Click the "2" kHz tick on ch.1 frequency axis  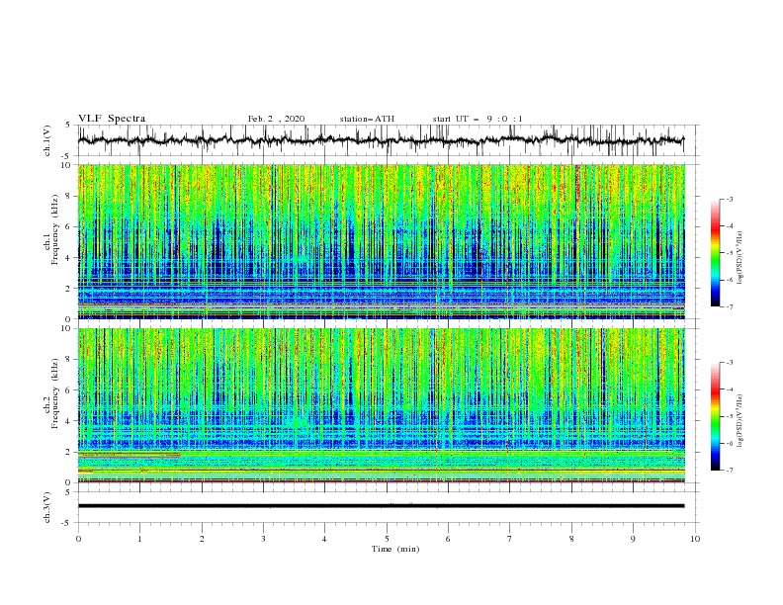coord(70,288)
